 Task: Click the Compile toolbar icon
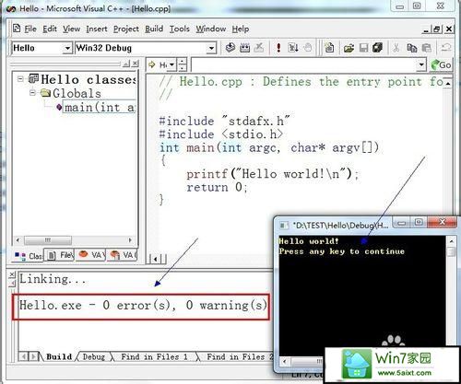click(x=230, y=48)
